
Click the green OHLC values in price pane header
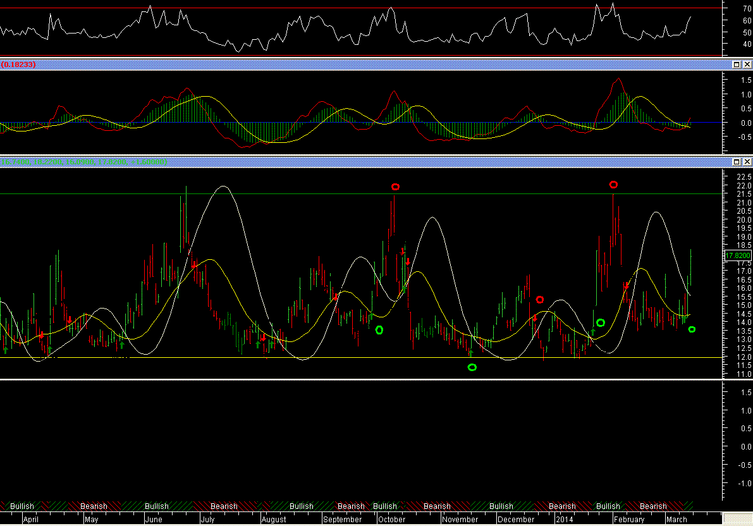tap(84, 162)
